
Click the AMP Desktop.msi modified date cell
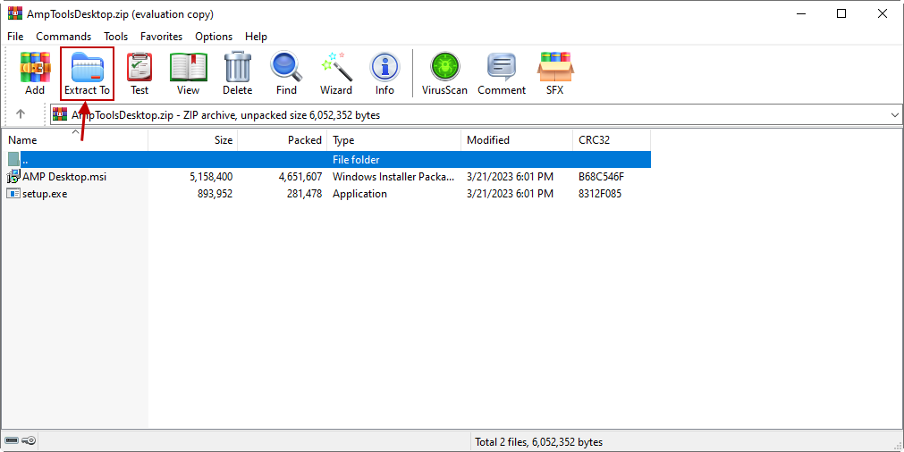(511, 177)
